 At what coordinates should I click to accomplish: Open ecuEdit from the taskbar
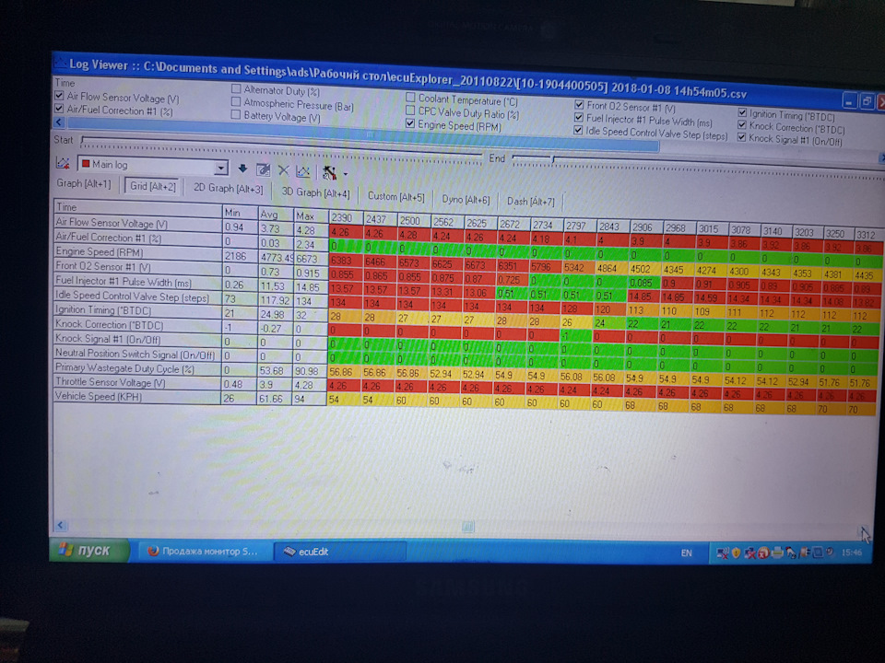tap(340, 552)
